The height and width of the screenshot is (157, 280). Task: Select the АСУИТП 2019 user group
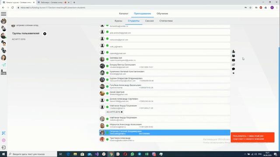(x=18, y=39)
